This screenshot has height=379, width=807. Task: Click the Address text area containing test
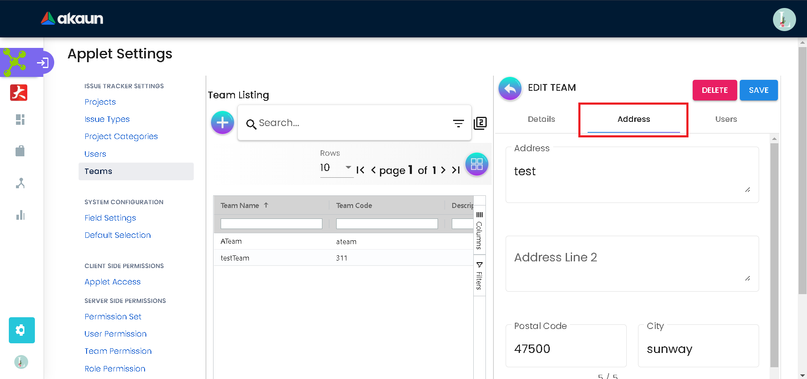632,175
